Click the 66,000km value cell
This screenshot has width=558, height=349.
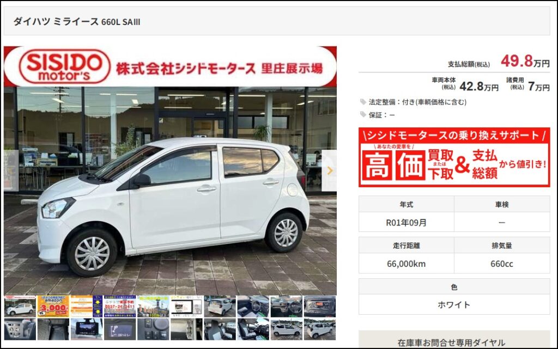[407, 264]
